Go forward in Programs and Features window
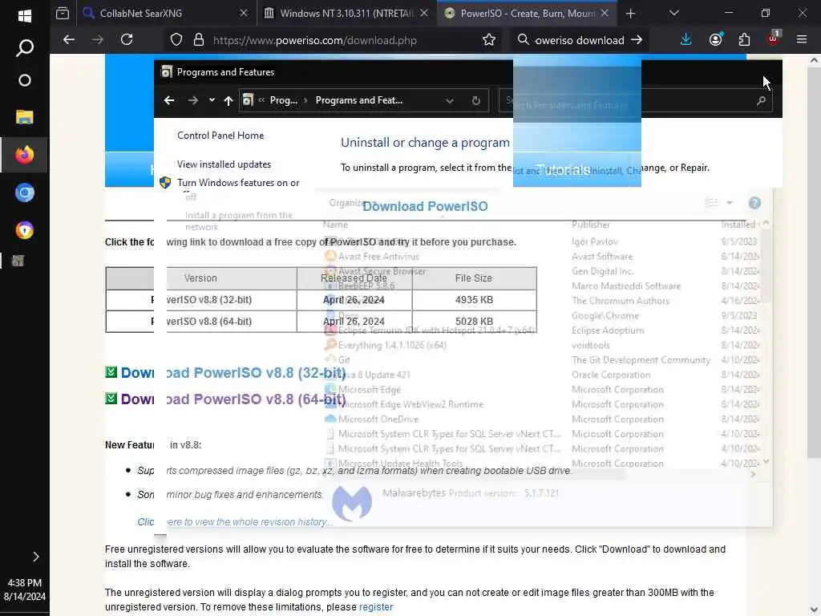The width and height of the screenshot is (821, 616). click(x=192, y=100)
